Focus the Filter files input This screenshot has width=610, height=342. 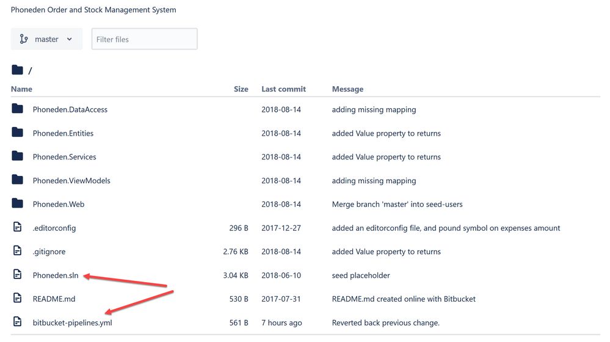click(x=144, y=39)
